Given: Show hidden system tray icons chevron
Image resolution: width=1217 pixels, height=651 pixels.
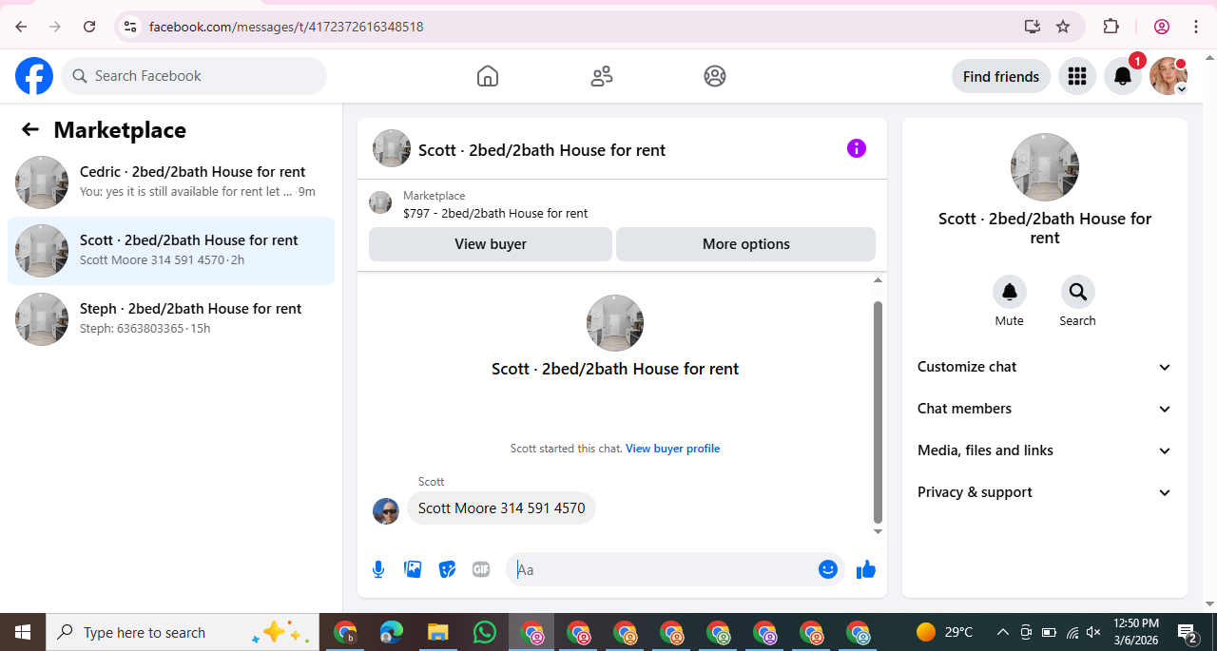Looking at the screenshot, I should tap(1002, 632).
